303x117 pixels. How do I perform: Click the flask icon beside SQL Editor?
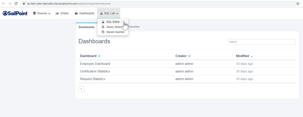coord(103,22)
